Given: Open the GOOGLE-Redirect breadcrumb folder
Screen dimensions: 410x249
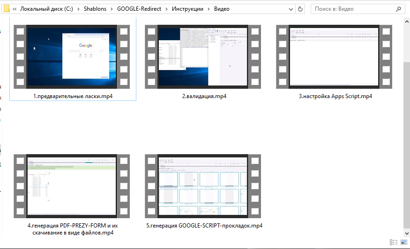Looking at the screenshot, I should pyautogui.click(x=139, y=9).
